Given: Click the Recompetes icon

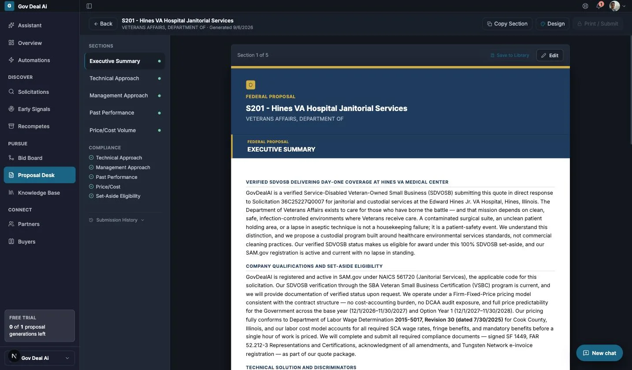Looking at the screenshot, I should (11, 126).
